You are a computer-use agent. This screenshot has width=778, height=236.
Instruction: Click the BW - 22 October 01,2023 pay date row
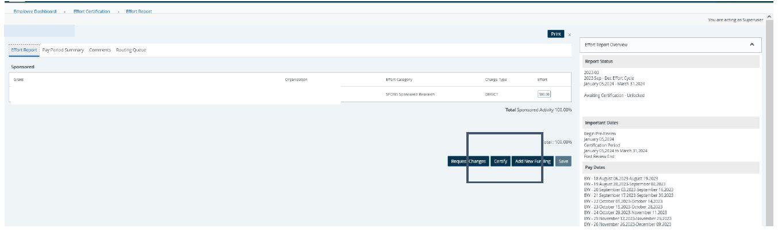click(x=623, y=201)
